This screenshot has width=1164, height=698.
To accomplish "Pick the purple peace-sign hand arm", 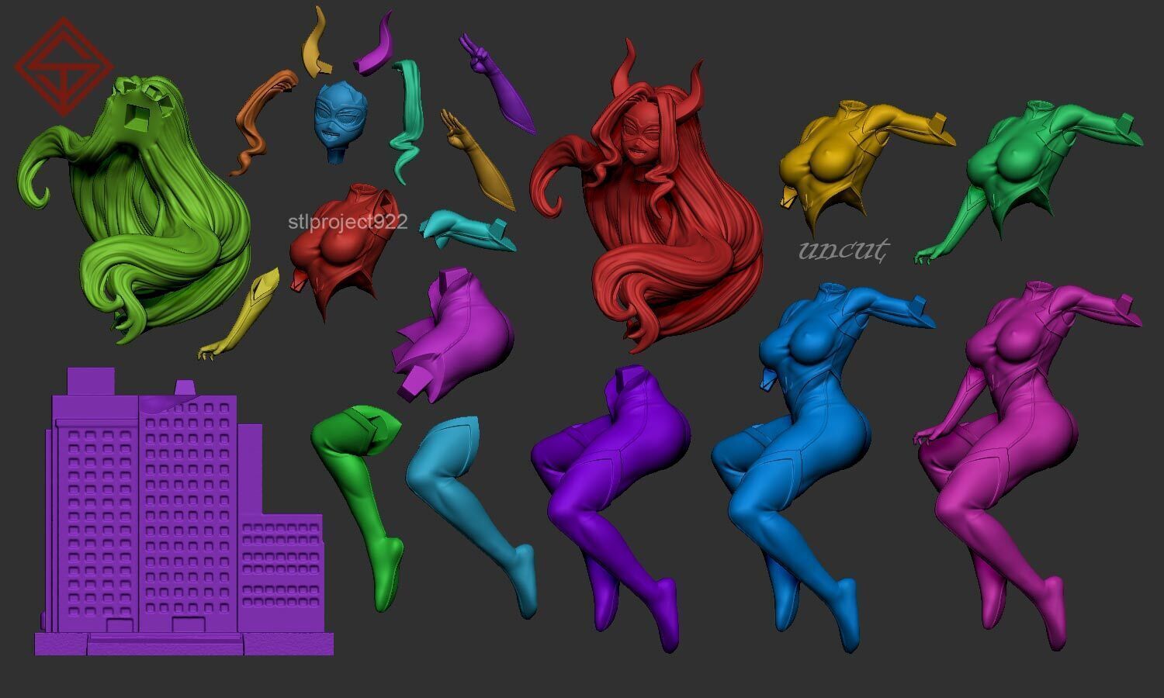I will point(497,84).
